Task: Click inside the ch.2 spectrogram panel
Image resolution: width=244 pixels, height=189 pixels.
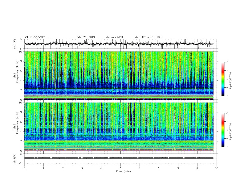Action: tap(119, 127)
